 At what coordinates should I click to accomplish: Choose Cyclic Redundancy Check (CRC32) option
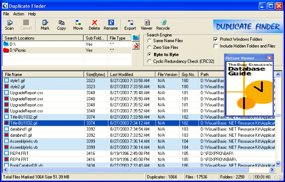[150, 60]
